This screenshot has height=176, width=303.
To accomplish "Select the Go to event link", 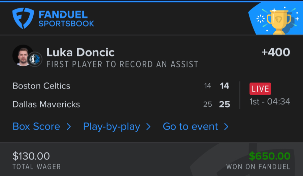I will [x=191, y=127].
